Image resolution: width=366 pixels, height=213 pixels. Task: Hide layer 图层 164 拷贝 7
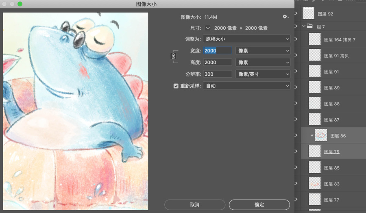(296, 39)
